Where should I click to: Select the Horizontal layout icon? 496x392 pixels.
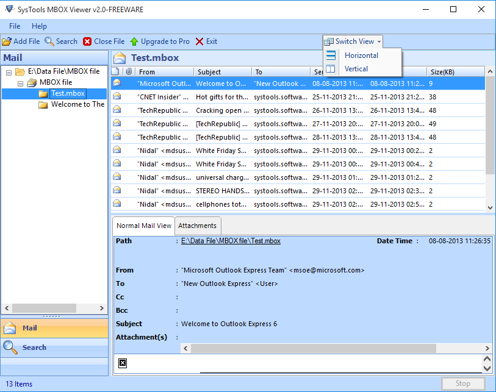click(x=330, y=55)
